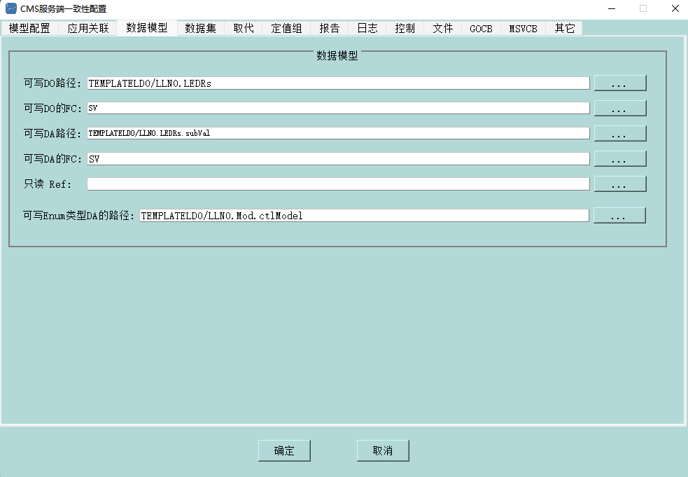688x477 pixels.
Task: Browse for 只读 Ref with ... button
Action: [x=620, y=184]
